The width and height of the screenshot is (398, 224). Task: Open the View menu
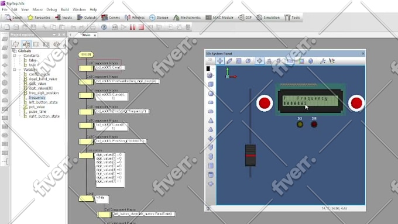click(x=25, y=9)
